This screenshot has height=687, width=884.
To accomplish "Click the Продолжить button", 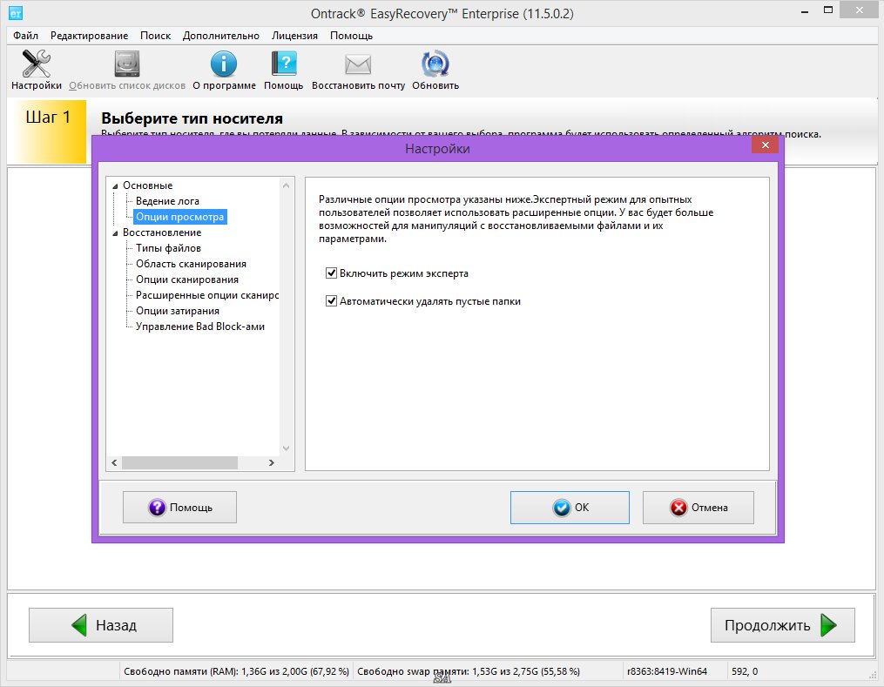I will pos(782,625).
